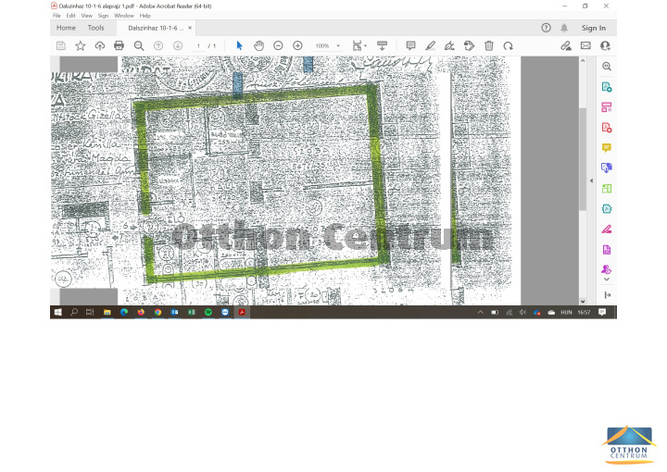The width and height of the screenshot is (667, 472).
Task: Open Fill & Sign in right pane
Action: pyautogui.click(x=607, y=230)
